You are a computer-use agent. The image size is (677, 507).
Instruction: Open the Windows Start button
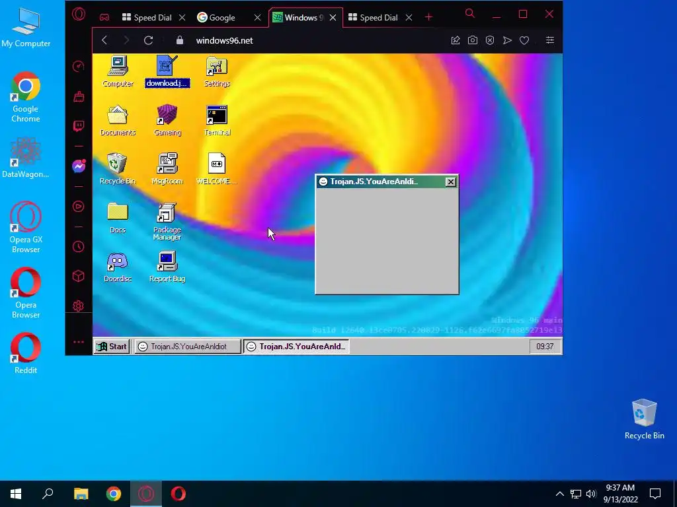click(16, 494)
